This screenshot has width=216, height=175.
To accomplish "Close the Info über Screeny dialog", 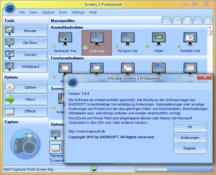I will point(205,77).
